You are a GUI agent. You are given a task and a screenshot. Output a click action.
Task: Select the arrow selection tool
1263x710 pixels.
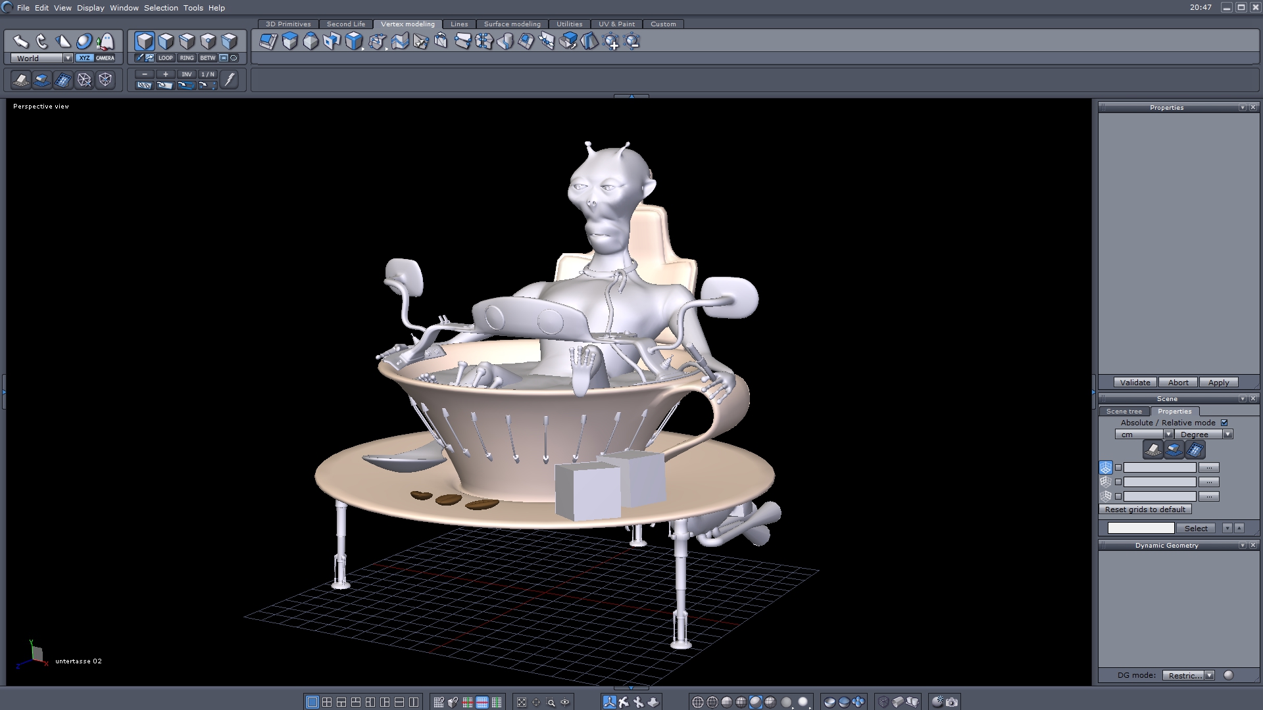tap(20, 41)
